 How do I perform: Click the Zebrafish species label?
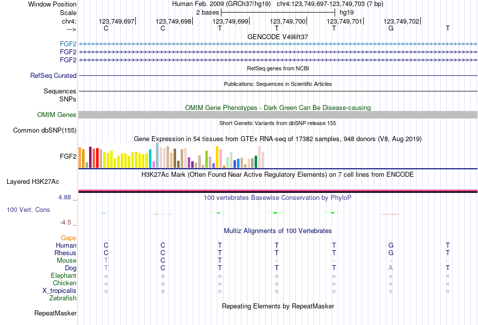point(63,298)
